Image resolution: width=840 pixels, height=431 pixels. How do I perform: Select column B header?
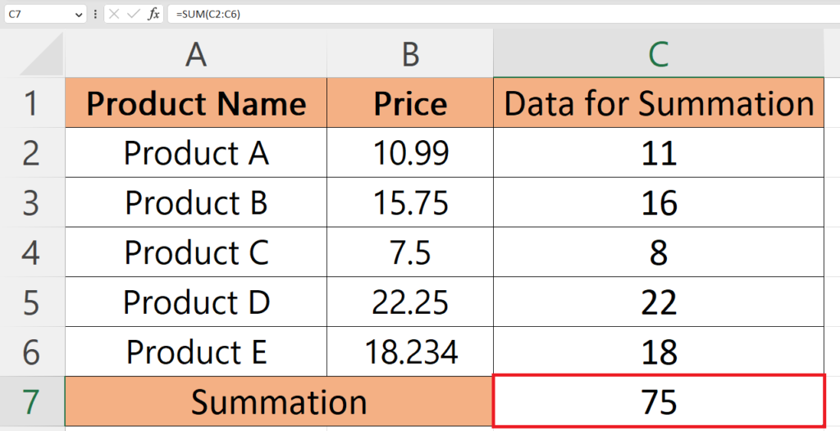pyautogui.click(x=410, y=54)
